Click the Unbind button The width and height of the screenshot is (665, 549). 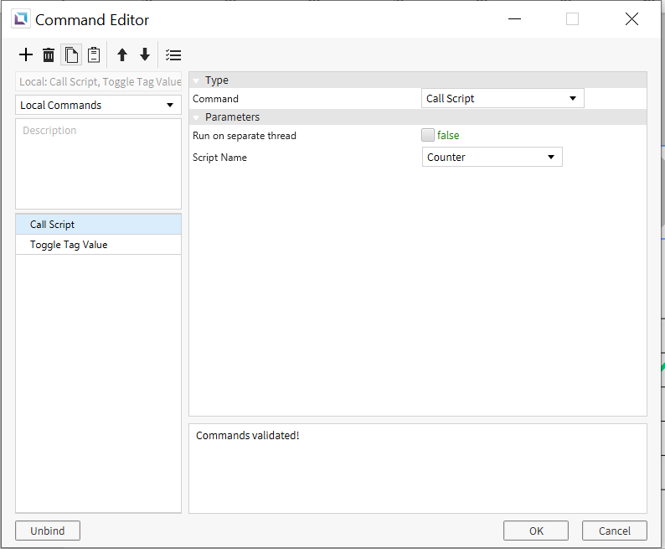click(x=48, y=531)
